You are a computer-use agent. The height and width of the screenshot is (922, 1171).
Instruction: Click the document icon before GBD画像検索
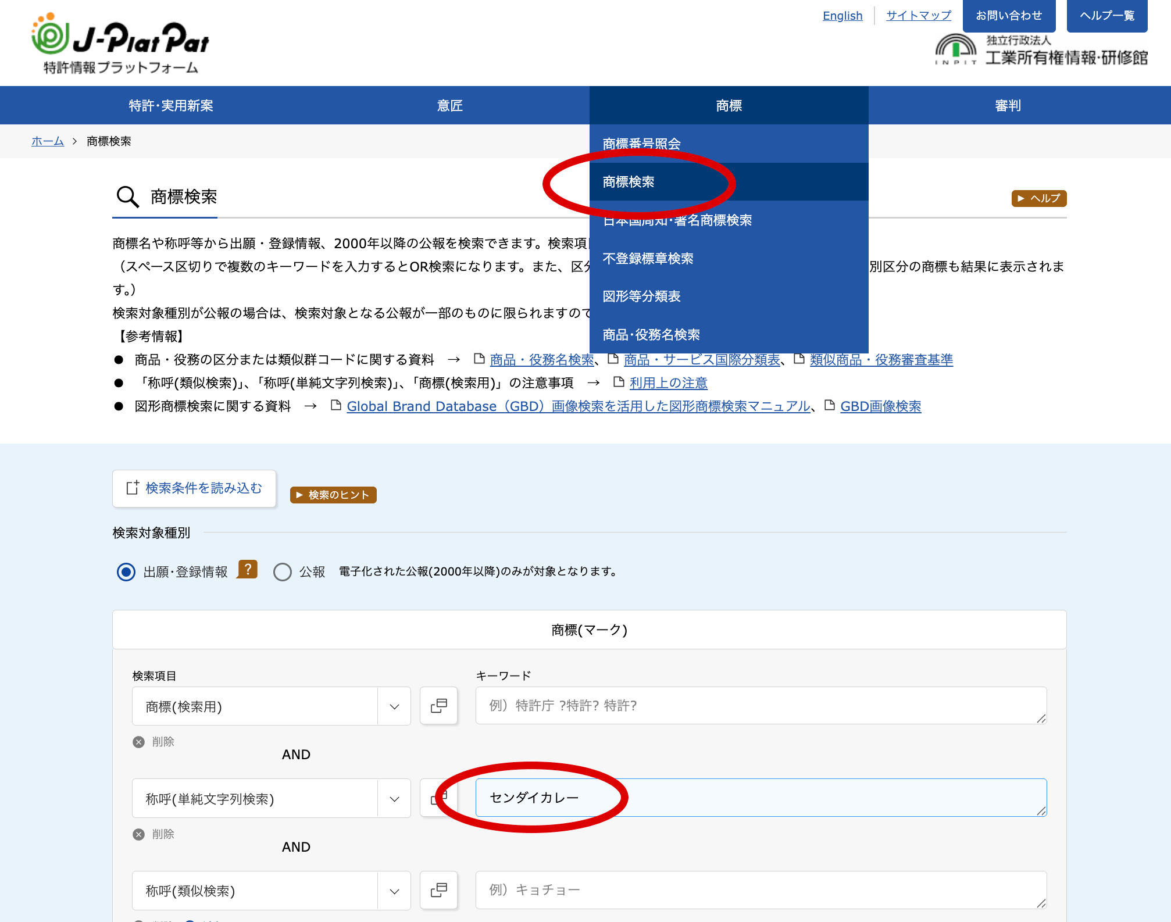point(829,406)
